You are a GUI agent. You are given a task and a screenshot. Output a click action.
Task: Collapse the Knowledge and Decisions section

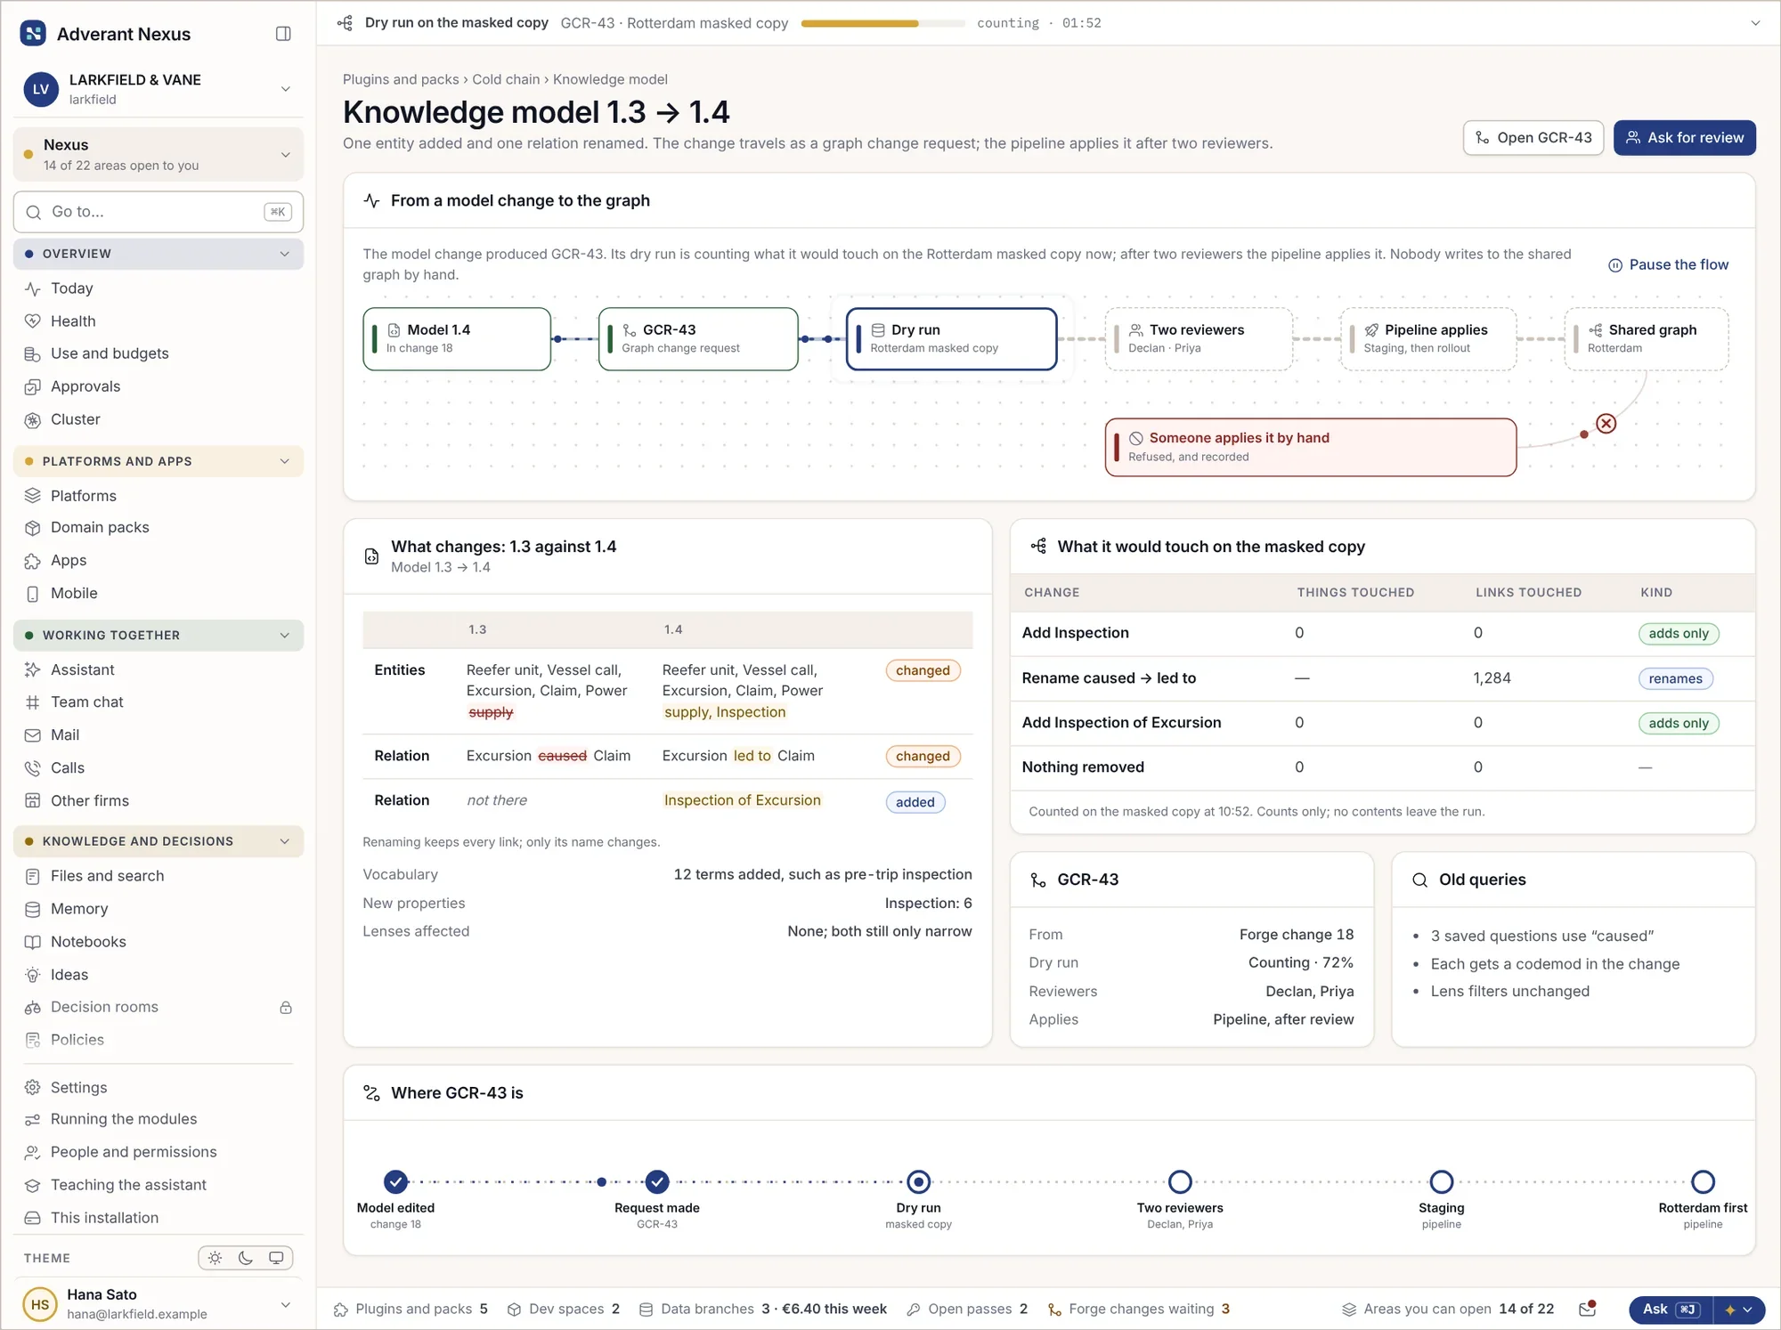[159, 841]
